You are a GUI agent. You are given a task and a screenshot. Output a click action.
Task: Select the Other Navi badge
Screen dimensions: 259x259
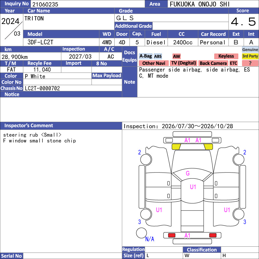(x=153, y=63)
